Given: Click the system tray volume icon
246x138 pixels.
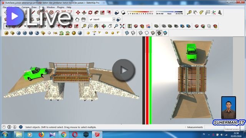Looking at the screenshot, I should [x=222, y=135].
